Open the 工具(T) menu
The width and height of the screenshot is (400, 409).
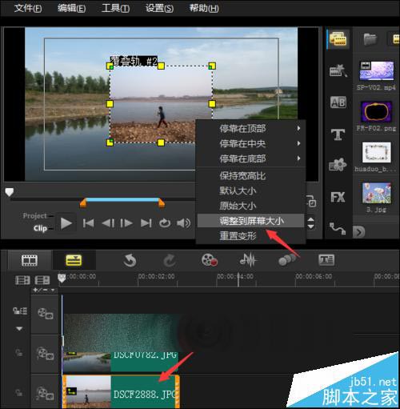pos(116,8)
